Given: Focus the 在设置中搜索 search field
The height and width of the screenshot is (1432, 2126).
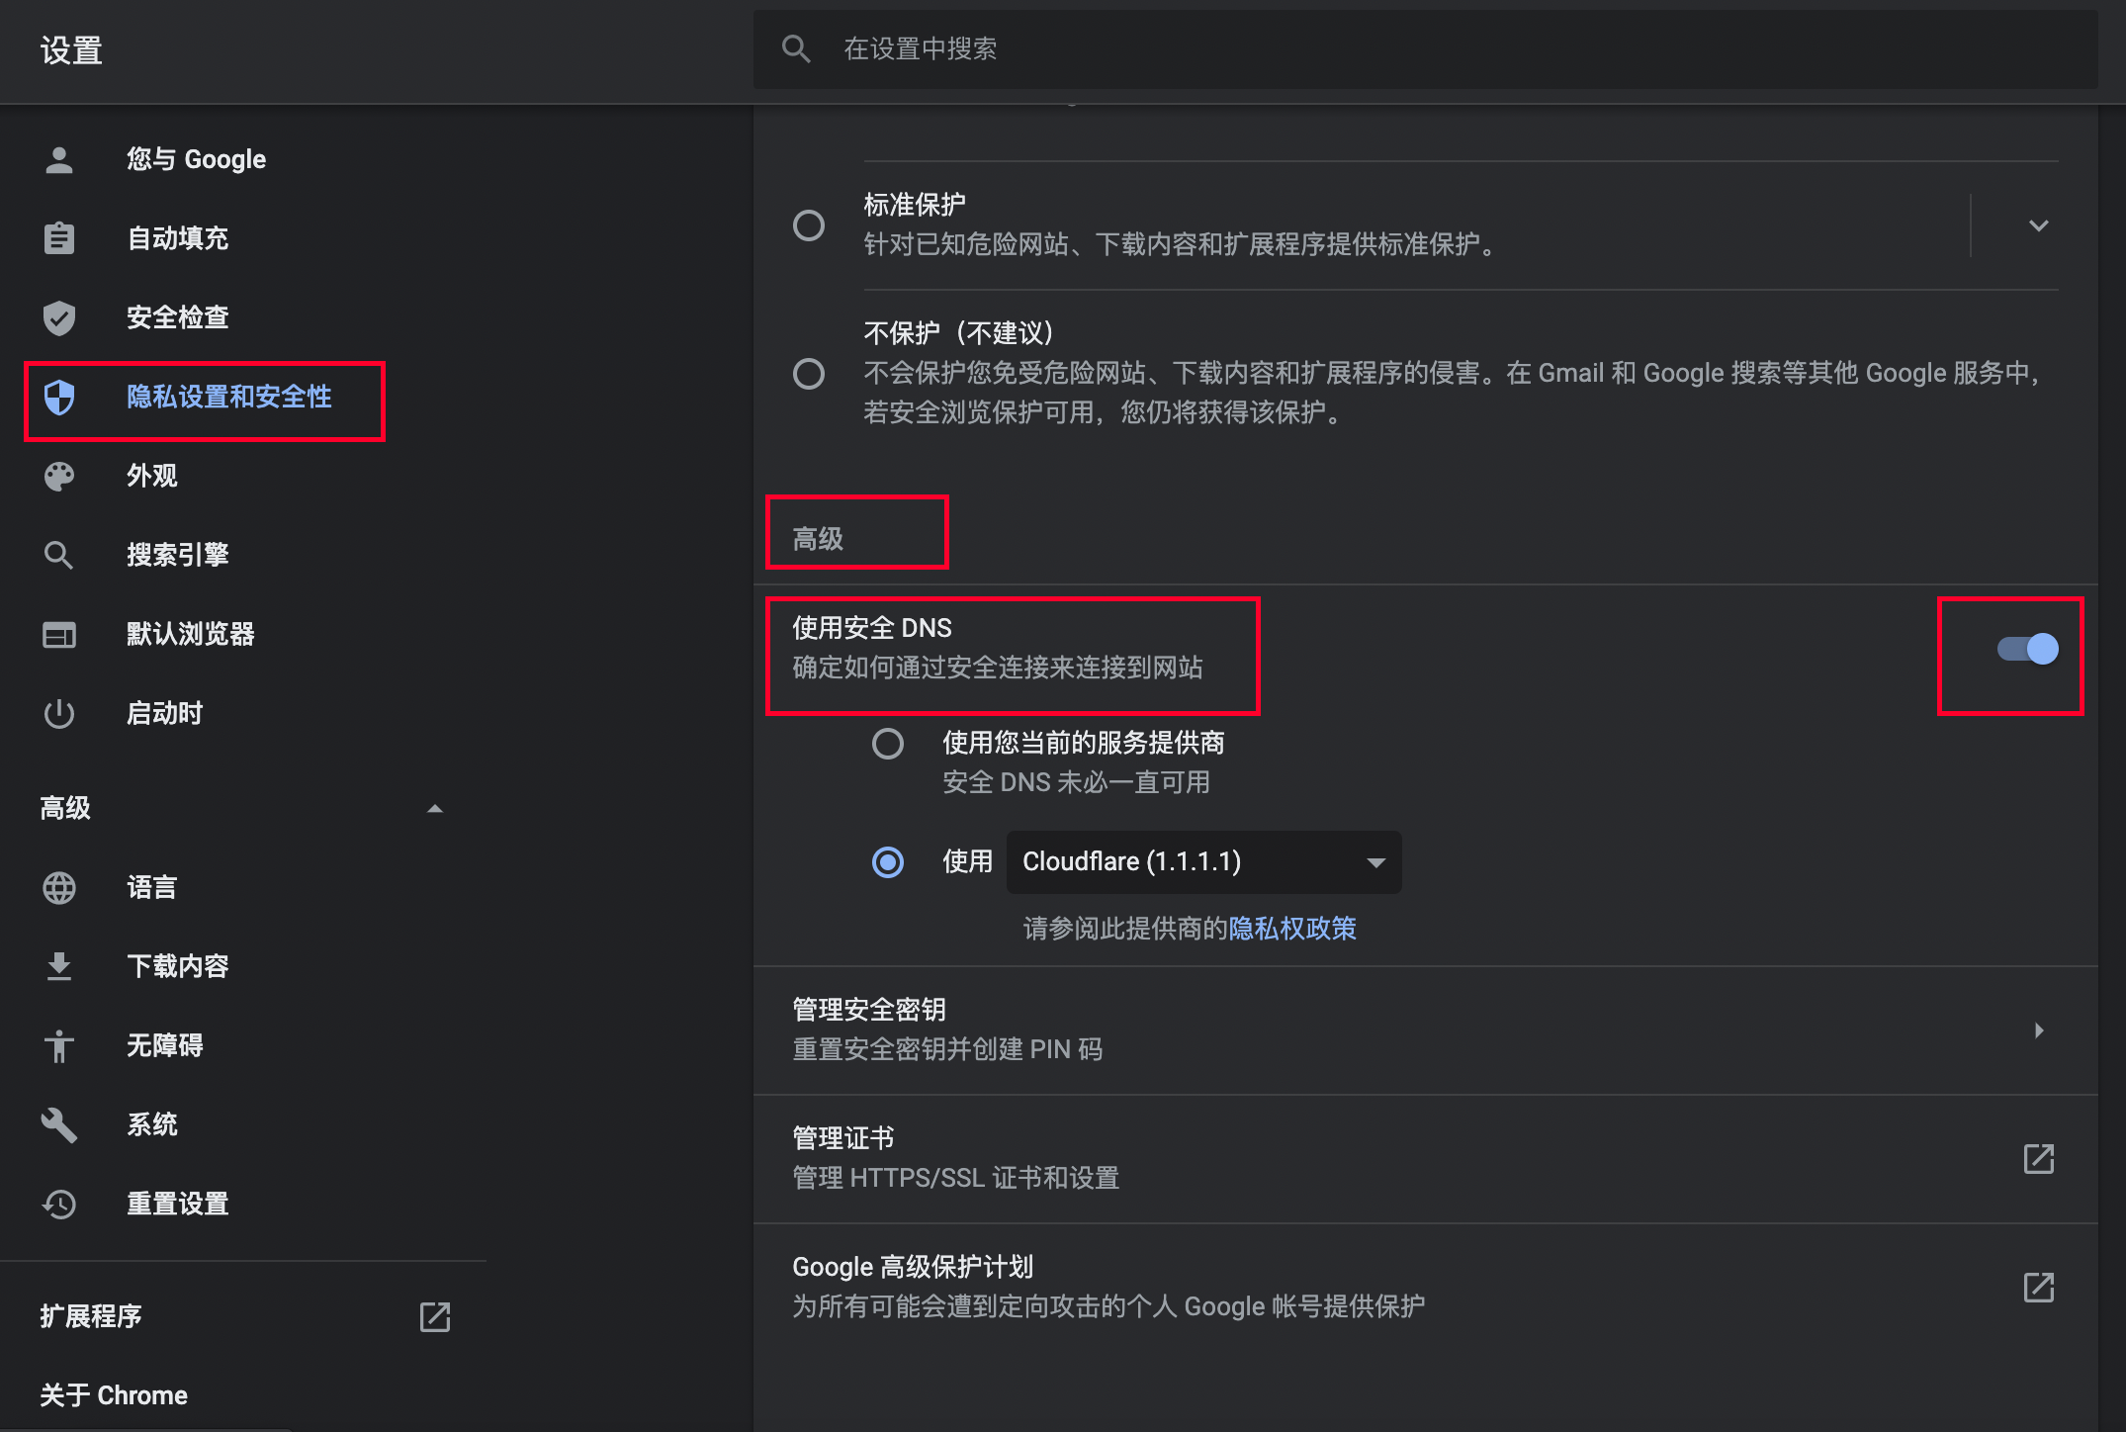Looking at the screenshot, I should pos(1425,48).
